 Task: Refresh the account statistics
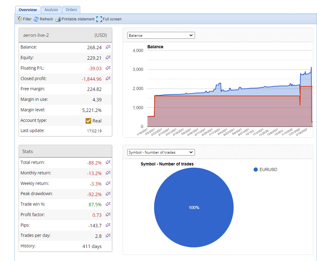43,19
